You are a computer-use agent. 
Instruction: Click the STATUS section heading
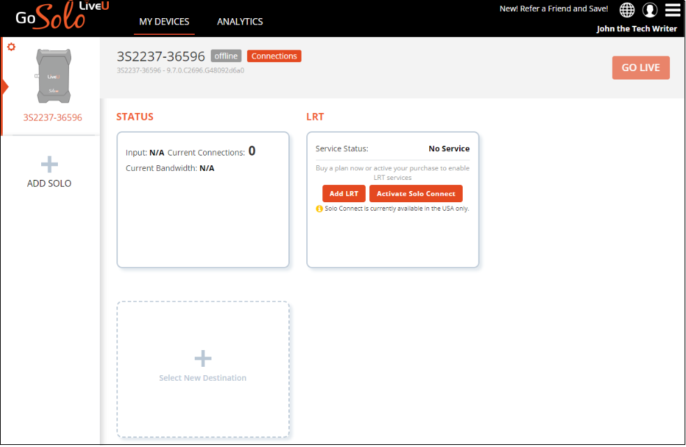click(x=135, y=116)
